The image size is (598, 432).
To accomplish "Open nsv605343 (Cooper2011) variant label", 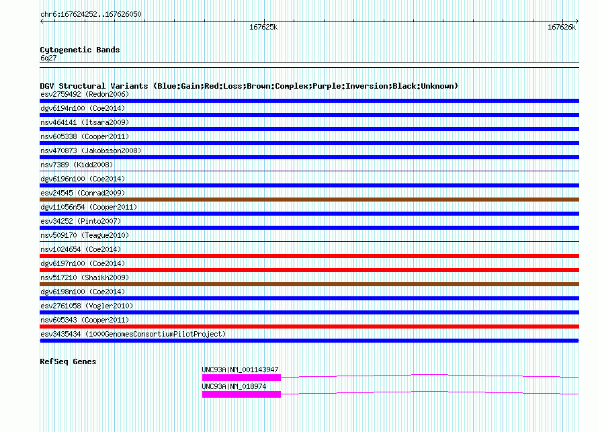I will [x=85, y=320].
